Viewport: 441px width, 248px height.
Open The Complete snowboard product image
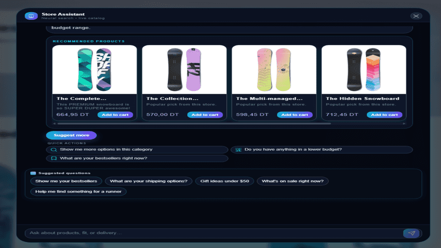[94, 70]
